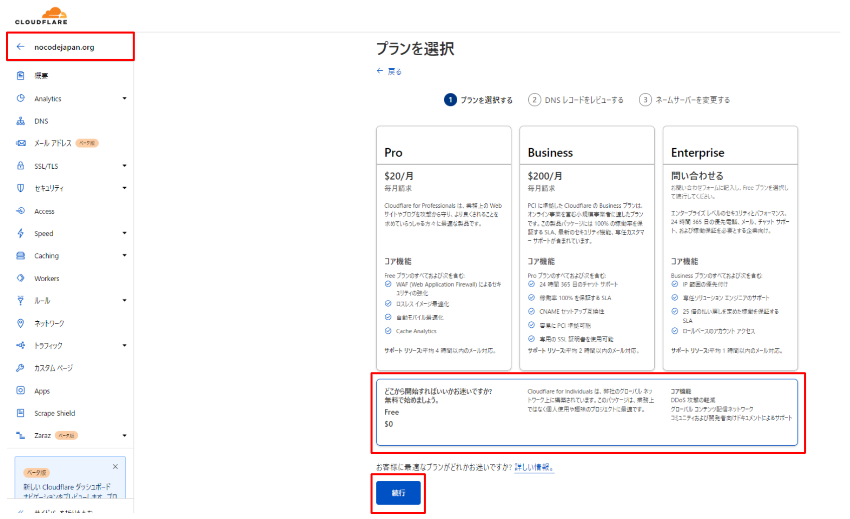Click the 続行 continue button
Viewport: 850px width, 519px height.
(398, 493)
